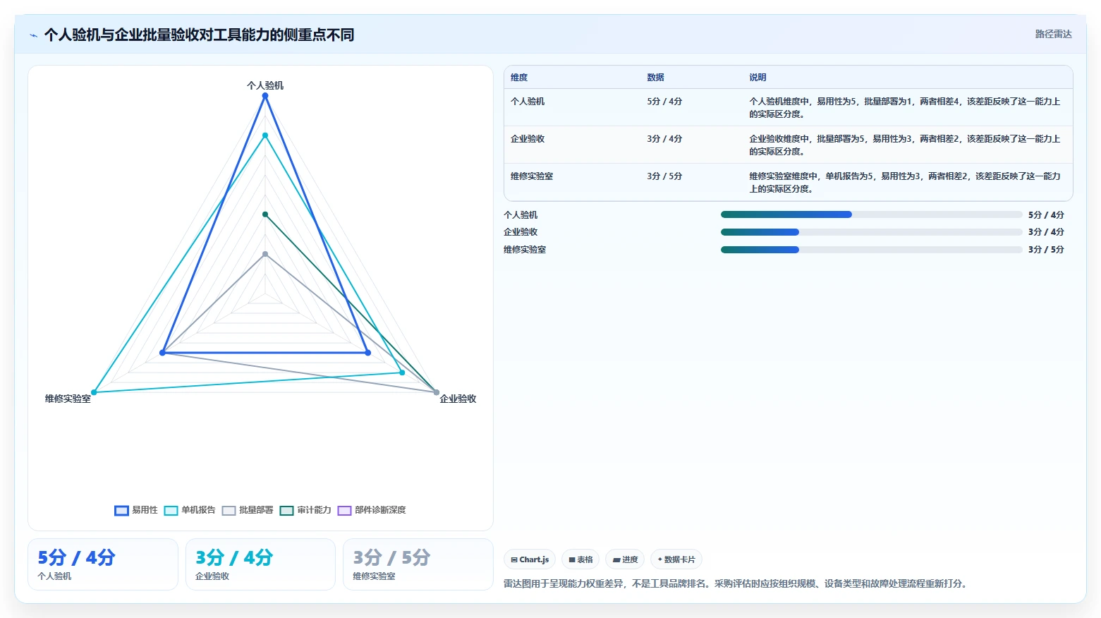Image resolution: width=1101 pixels, height=618 pixels.
Task: Open the 3分 / 5分 维修实验室 data card
Action: [418, 564]
